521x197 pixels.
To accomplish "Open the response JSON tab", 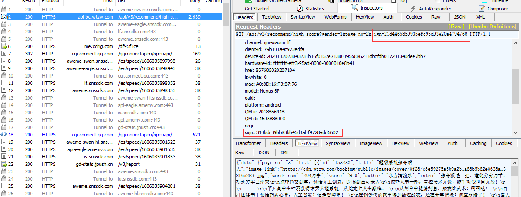I will pyautogui.click(x=263, y=152).
